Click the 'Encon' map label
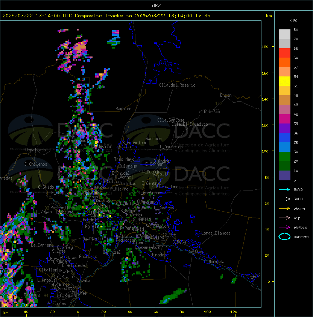Image resolution: width=313 pixels, height=317 pixels. (226, 95)
